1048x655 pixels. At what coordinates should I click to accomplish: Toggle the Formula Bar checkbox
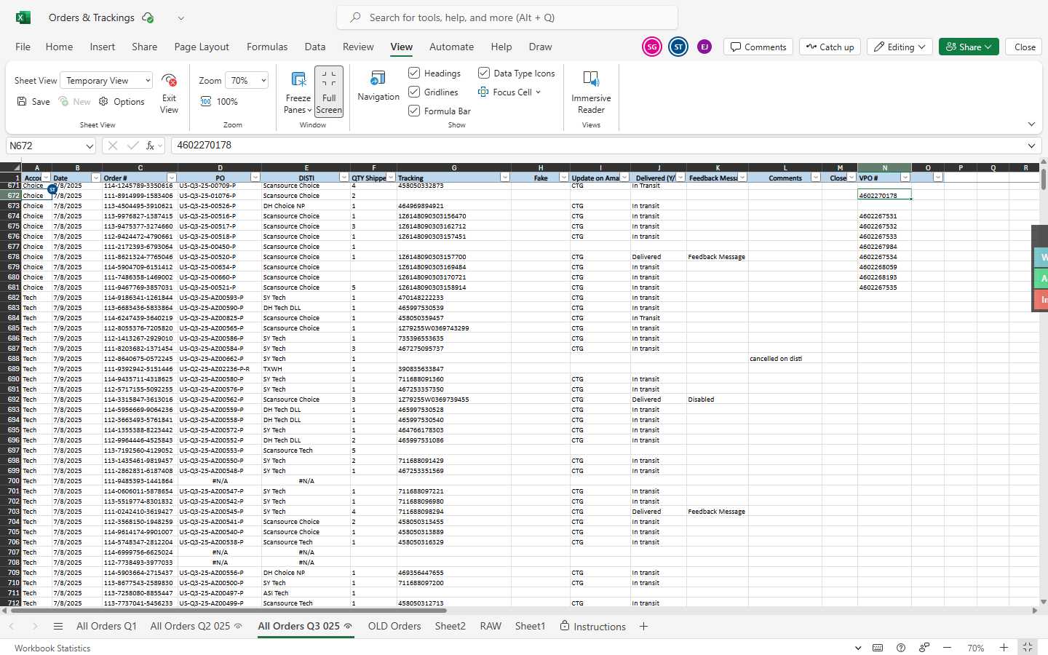tap(414, 111)
